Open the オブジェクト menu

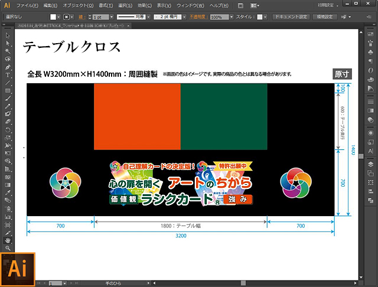[78, 5]
